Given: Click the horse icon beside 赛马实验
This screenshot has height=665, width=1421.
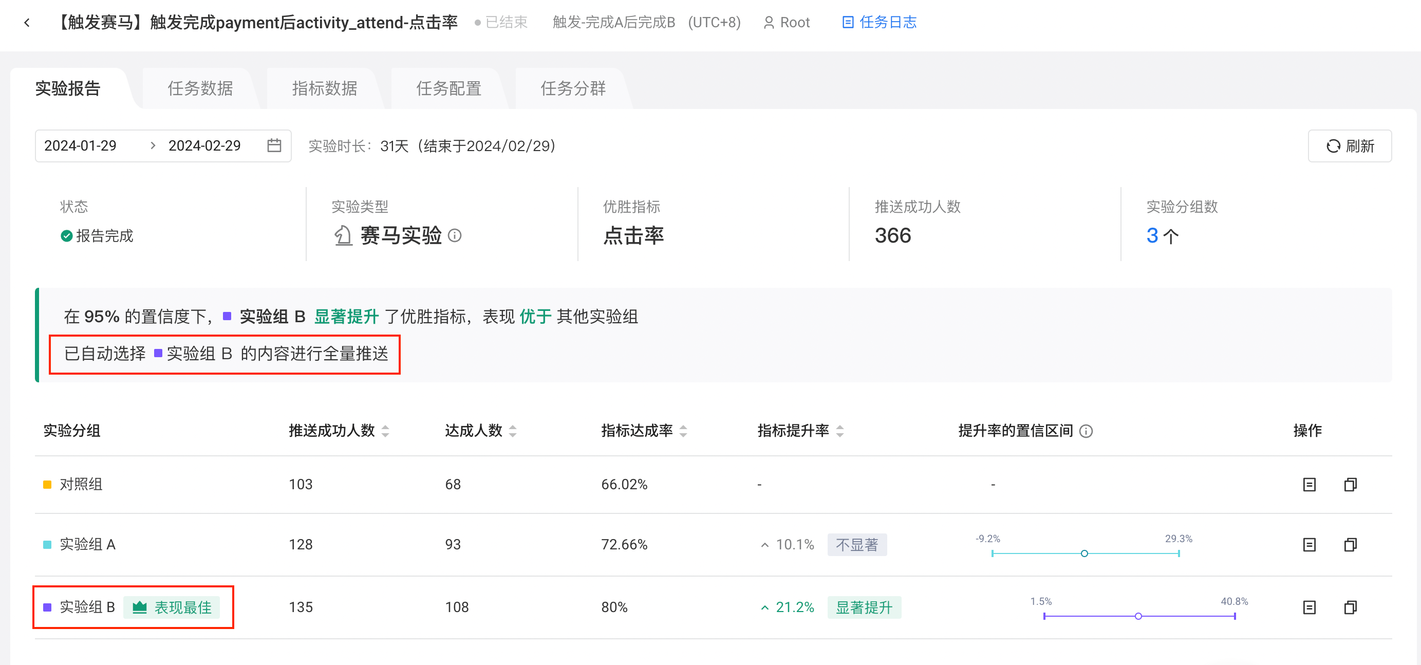Looking at the screenshot, I should point(343,236).
